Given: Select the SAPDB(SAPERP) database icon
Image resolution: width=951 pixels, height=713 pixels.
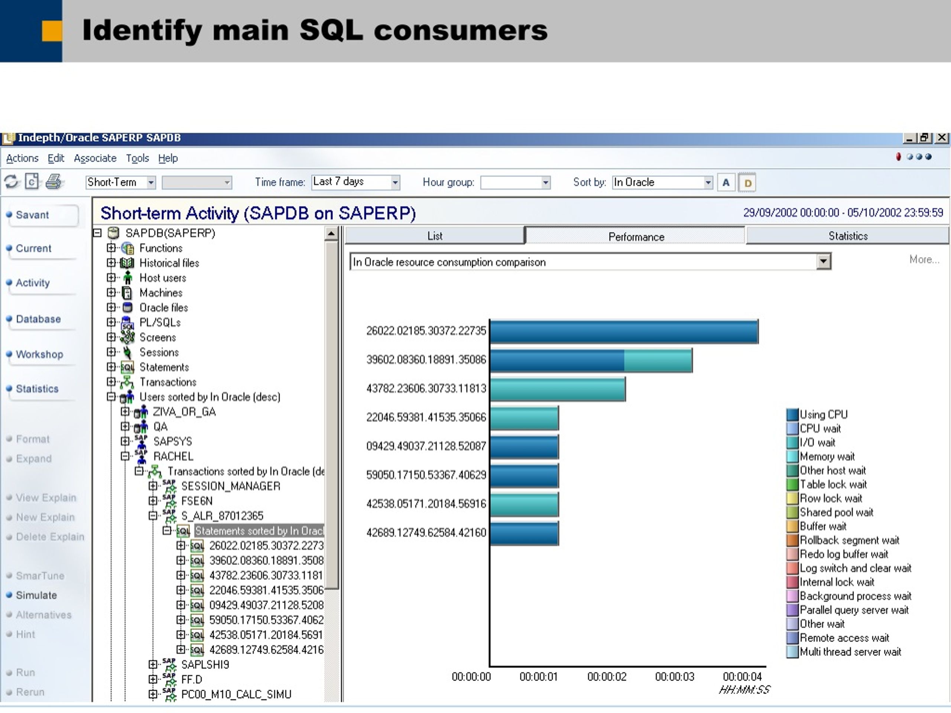Looking at the screenshot, I should coord(113,233).
